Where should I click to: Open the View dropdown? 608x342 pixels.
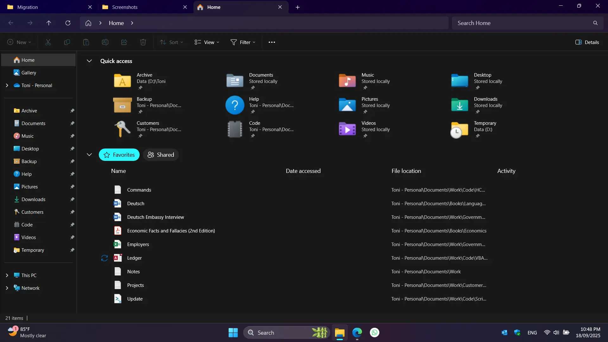pyautogui.click(x=206, y=42)
